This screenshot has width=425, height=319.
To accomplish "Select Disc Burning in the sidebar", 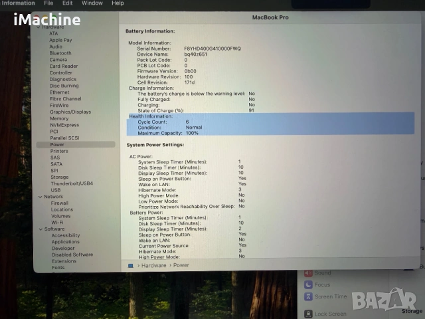I will (64, 86).
